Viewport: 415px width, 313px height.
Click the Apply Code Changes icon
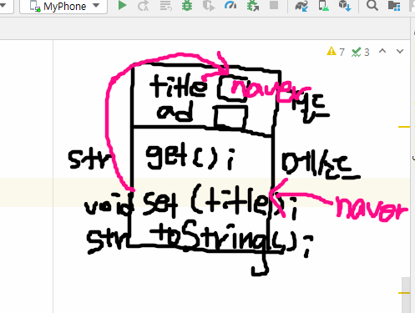click(x=165, y=6)
